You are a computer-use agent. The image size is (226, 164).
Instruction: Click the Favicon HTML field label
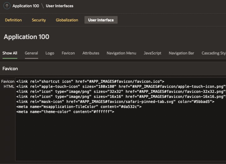(8, 84)
